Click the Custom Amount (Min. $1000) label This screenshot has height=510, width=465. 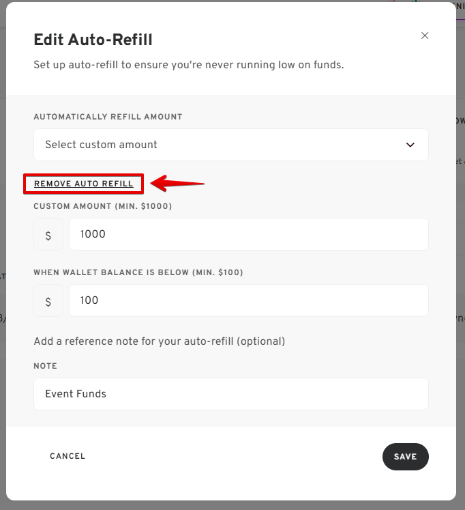click(x=102, y=206)
